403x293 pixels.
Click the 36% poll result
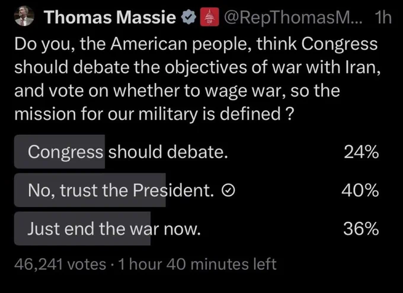tap(361, 228)
